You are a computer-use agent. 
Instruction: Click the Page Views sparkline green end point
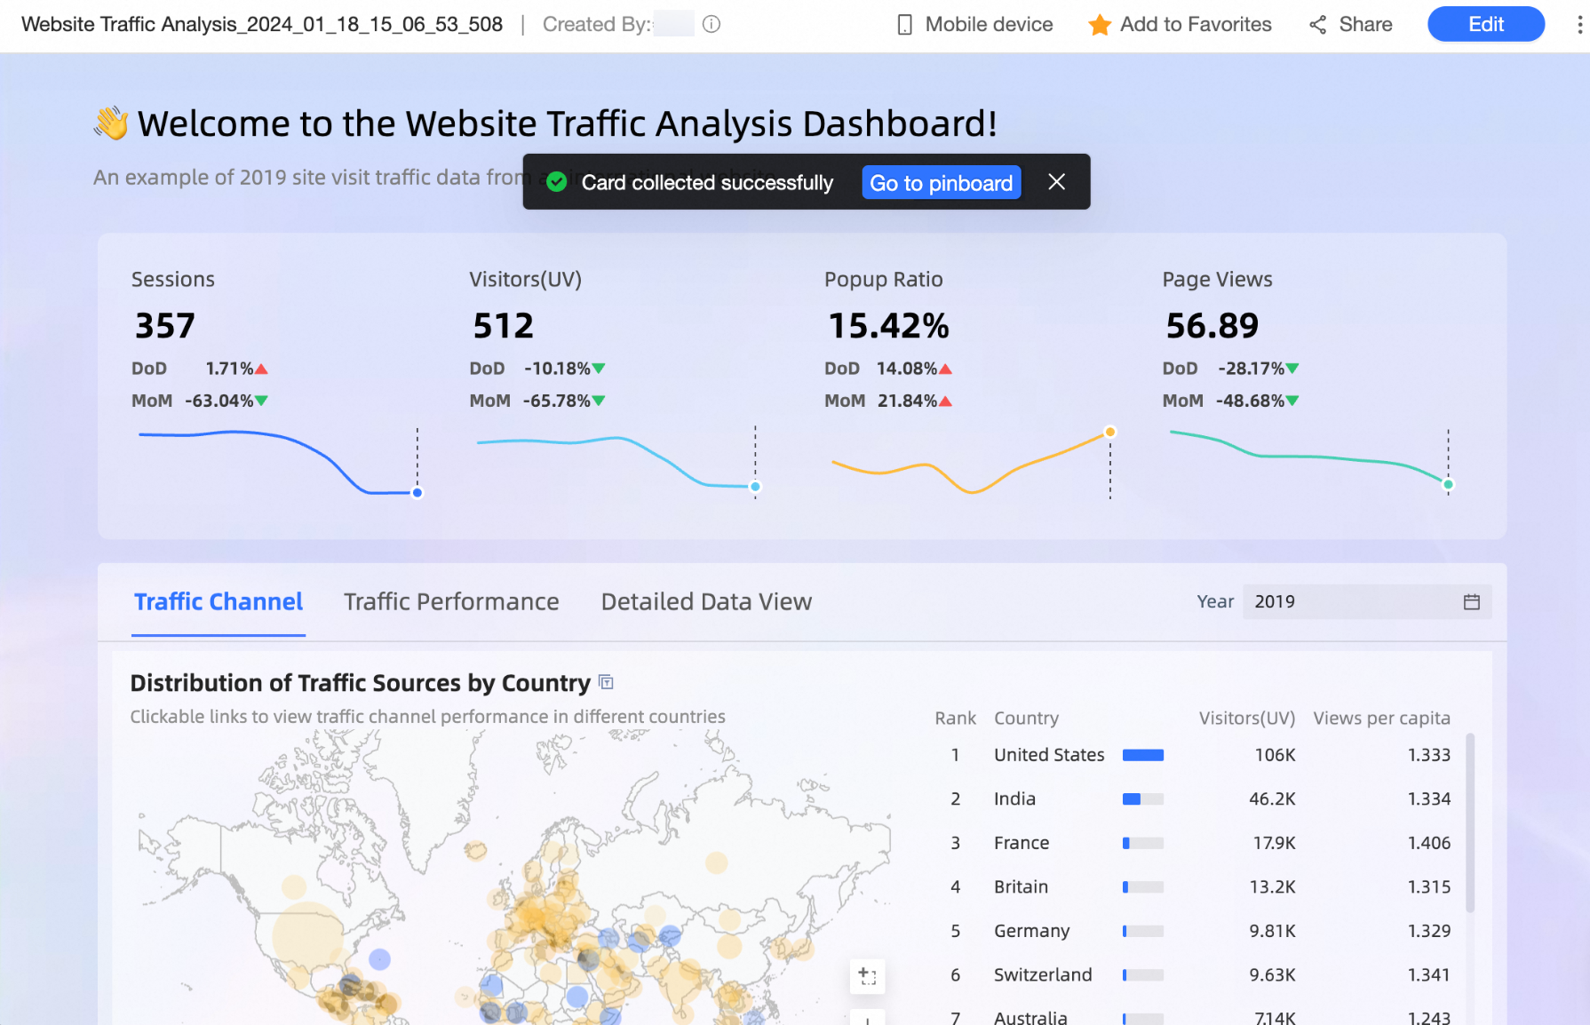1449,485
